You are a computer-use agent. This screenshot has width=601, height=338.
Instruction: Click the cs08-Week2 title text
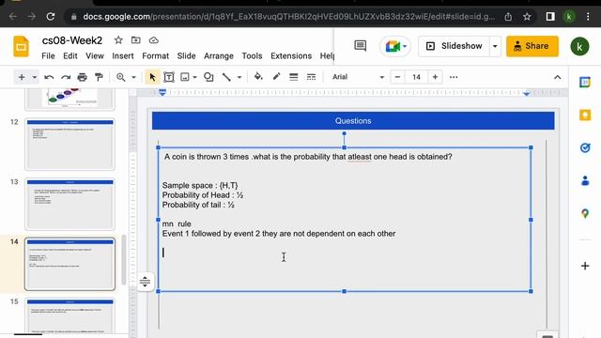click(72, 40)
